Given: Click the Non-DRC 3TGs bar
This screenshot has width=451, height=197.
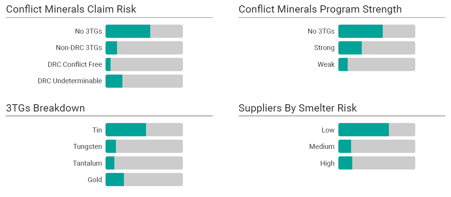Looking at the screenshot, I should (144, 48).
